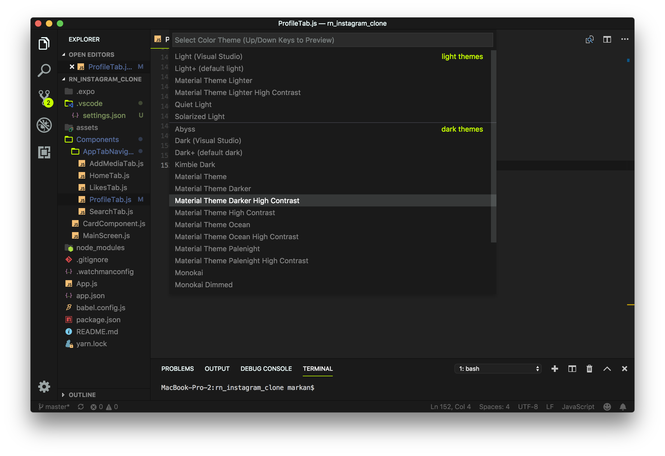Kill the terminal using the trash icon
The height and width of the screenshot is (456, 665).
click(x=589, y=369)
